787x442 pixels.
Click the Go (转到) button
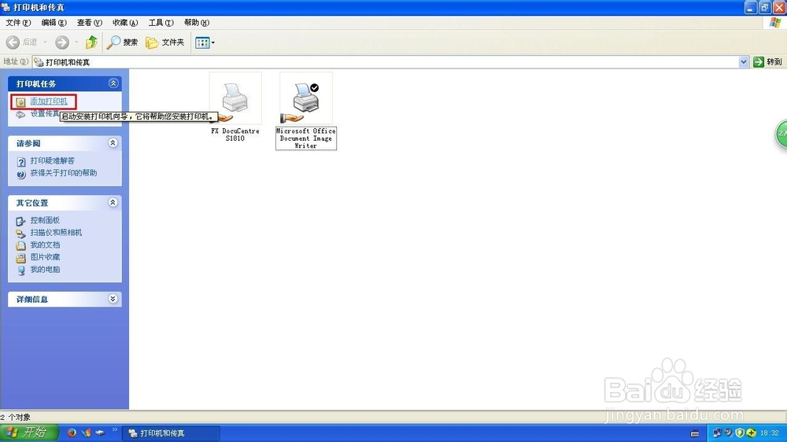coord(768,61)
